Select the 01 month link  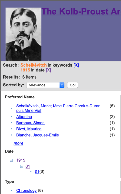[28, 167]
